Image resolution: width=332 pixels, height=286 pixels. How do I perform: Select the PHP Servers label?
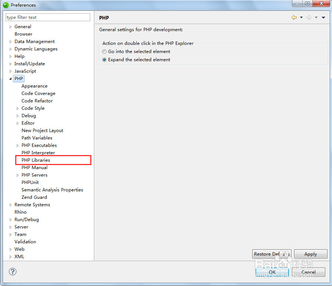point(34,175)
